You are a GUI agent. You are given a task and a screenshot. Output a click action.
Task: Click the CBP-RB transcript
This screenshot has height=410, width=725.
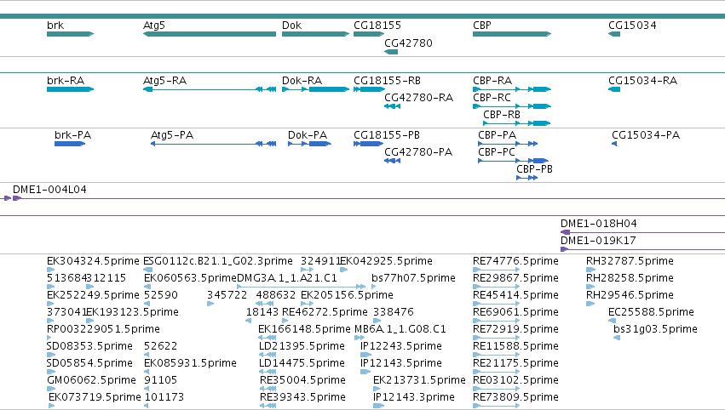[517, 123]
